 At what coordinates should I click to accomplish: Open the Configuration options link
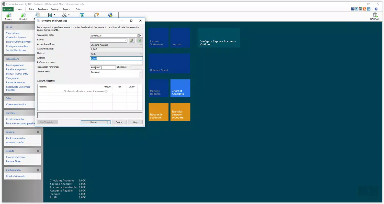(18, 46)
